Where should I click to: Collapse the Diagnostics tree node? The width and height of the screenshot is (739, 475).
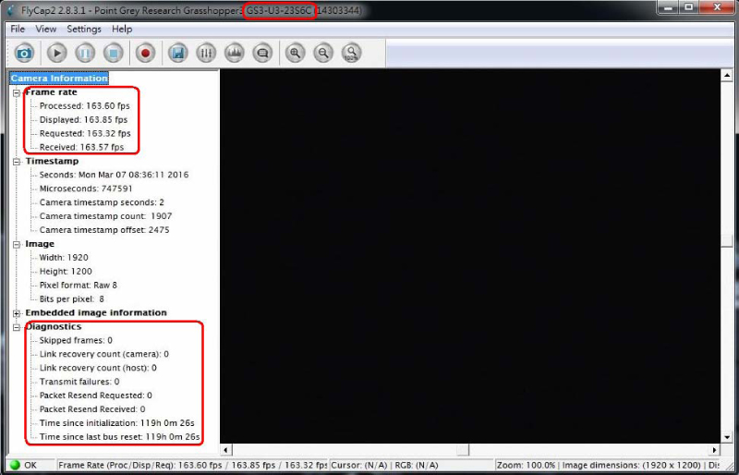click(17, 327)
